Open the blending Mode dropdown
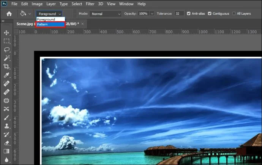This screenshot has width=262, height=165. 106,14
